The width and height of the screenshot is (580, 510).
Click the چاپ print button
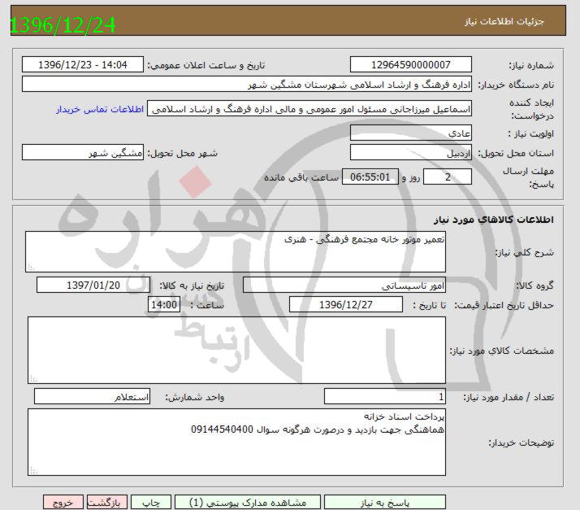[151, 502]
